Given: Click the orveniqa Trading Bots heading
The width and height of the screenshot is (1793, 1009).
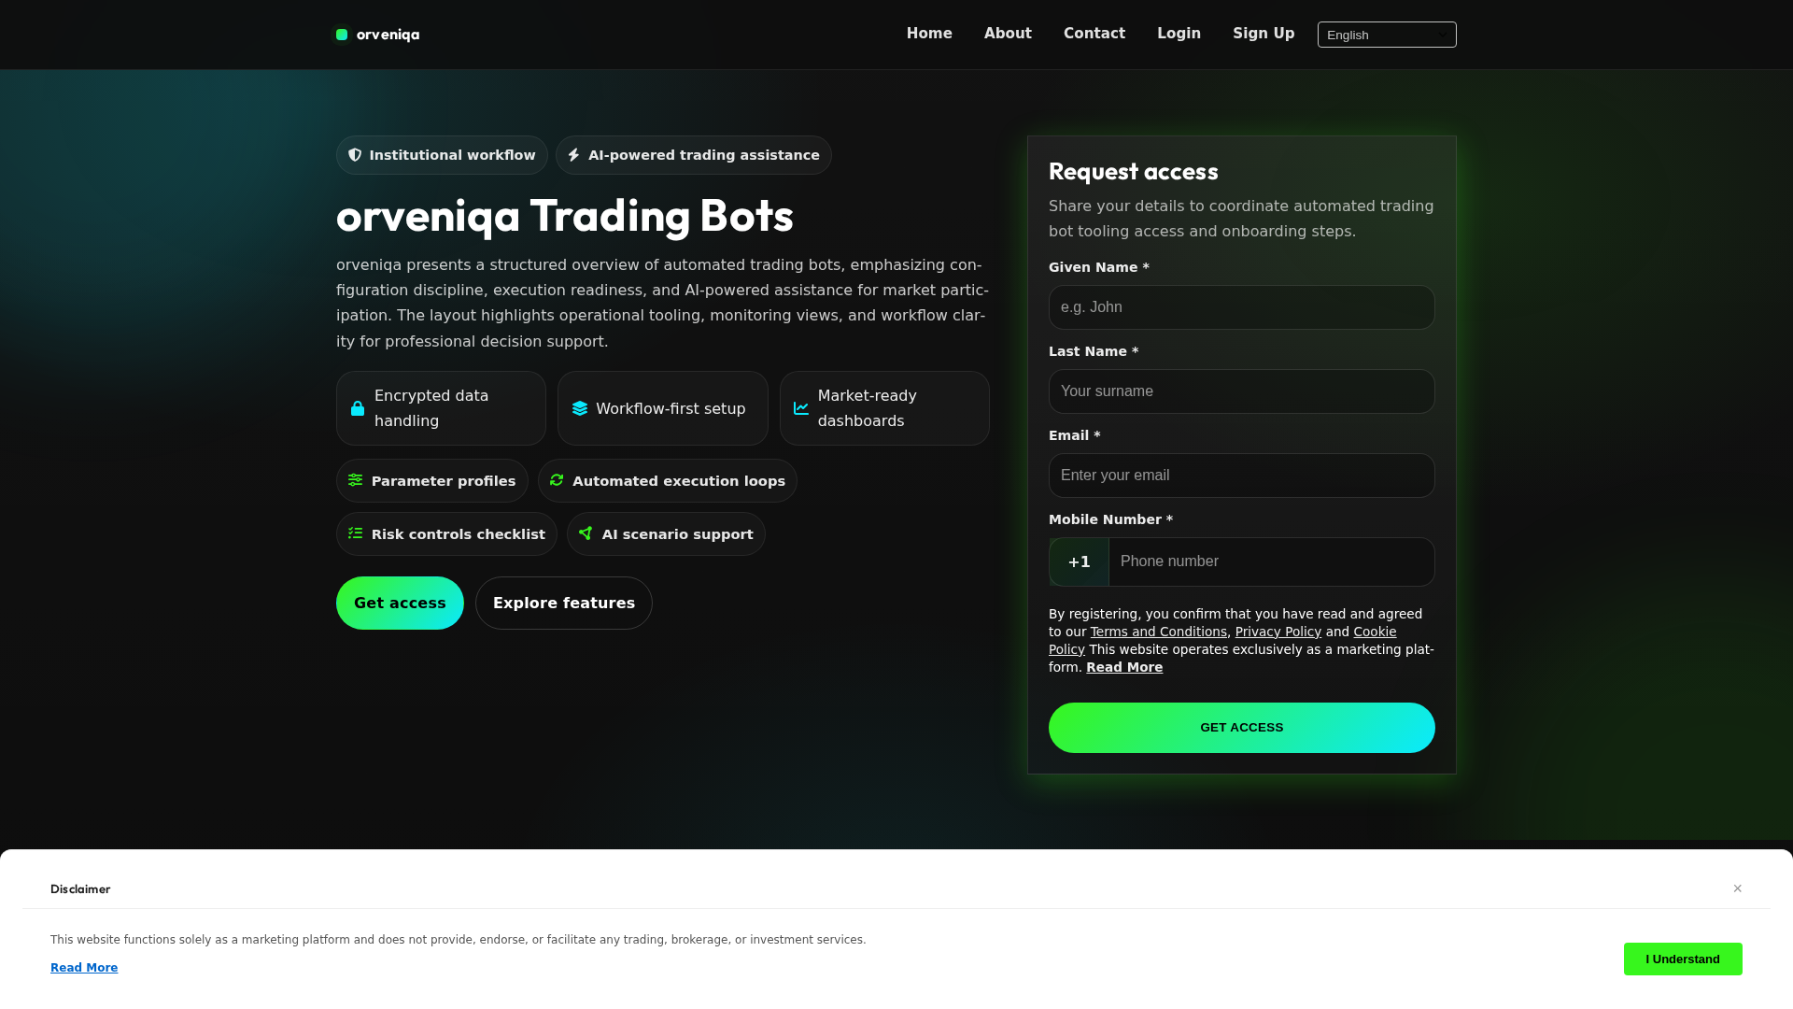Looking at the screenshot, I should 565,215.
